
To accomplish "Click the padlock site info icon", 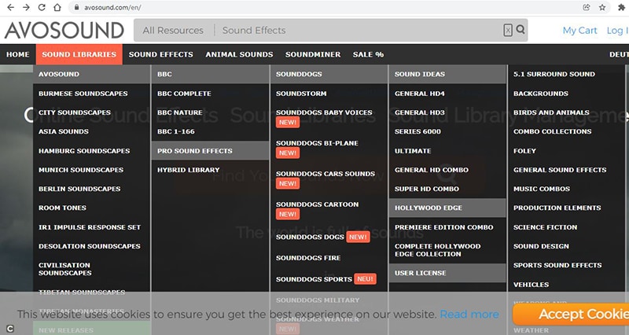I will coord(76,7).
